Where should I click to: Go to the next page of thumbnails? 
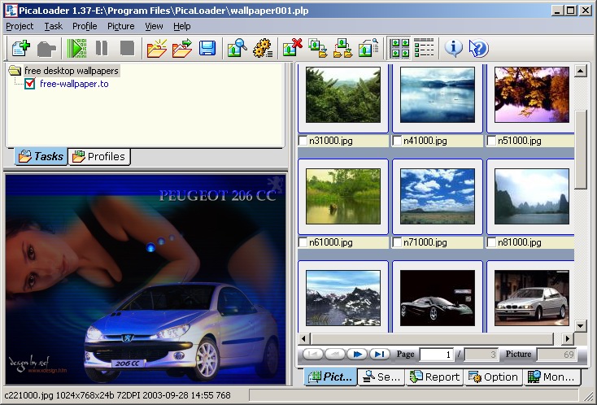pyautogui.click(x=356, y=355)
